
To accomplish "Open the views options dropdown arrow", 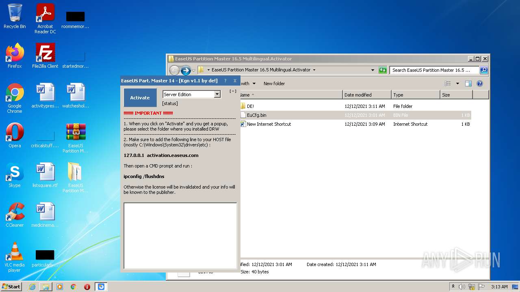I will 457,84.
